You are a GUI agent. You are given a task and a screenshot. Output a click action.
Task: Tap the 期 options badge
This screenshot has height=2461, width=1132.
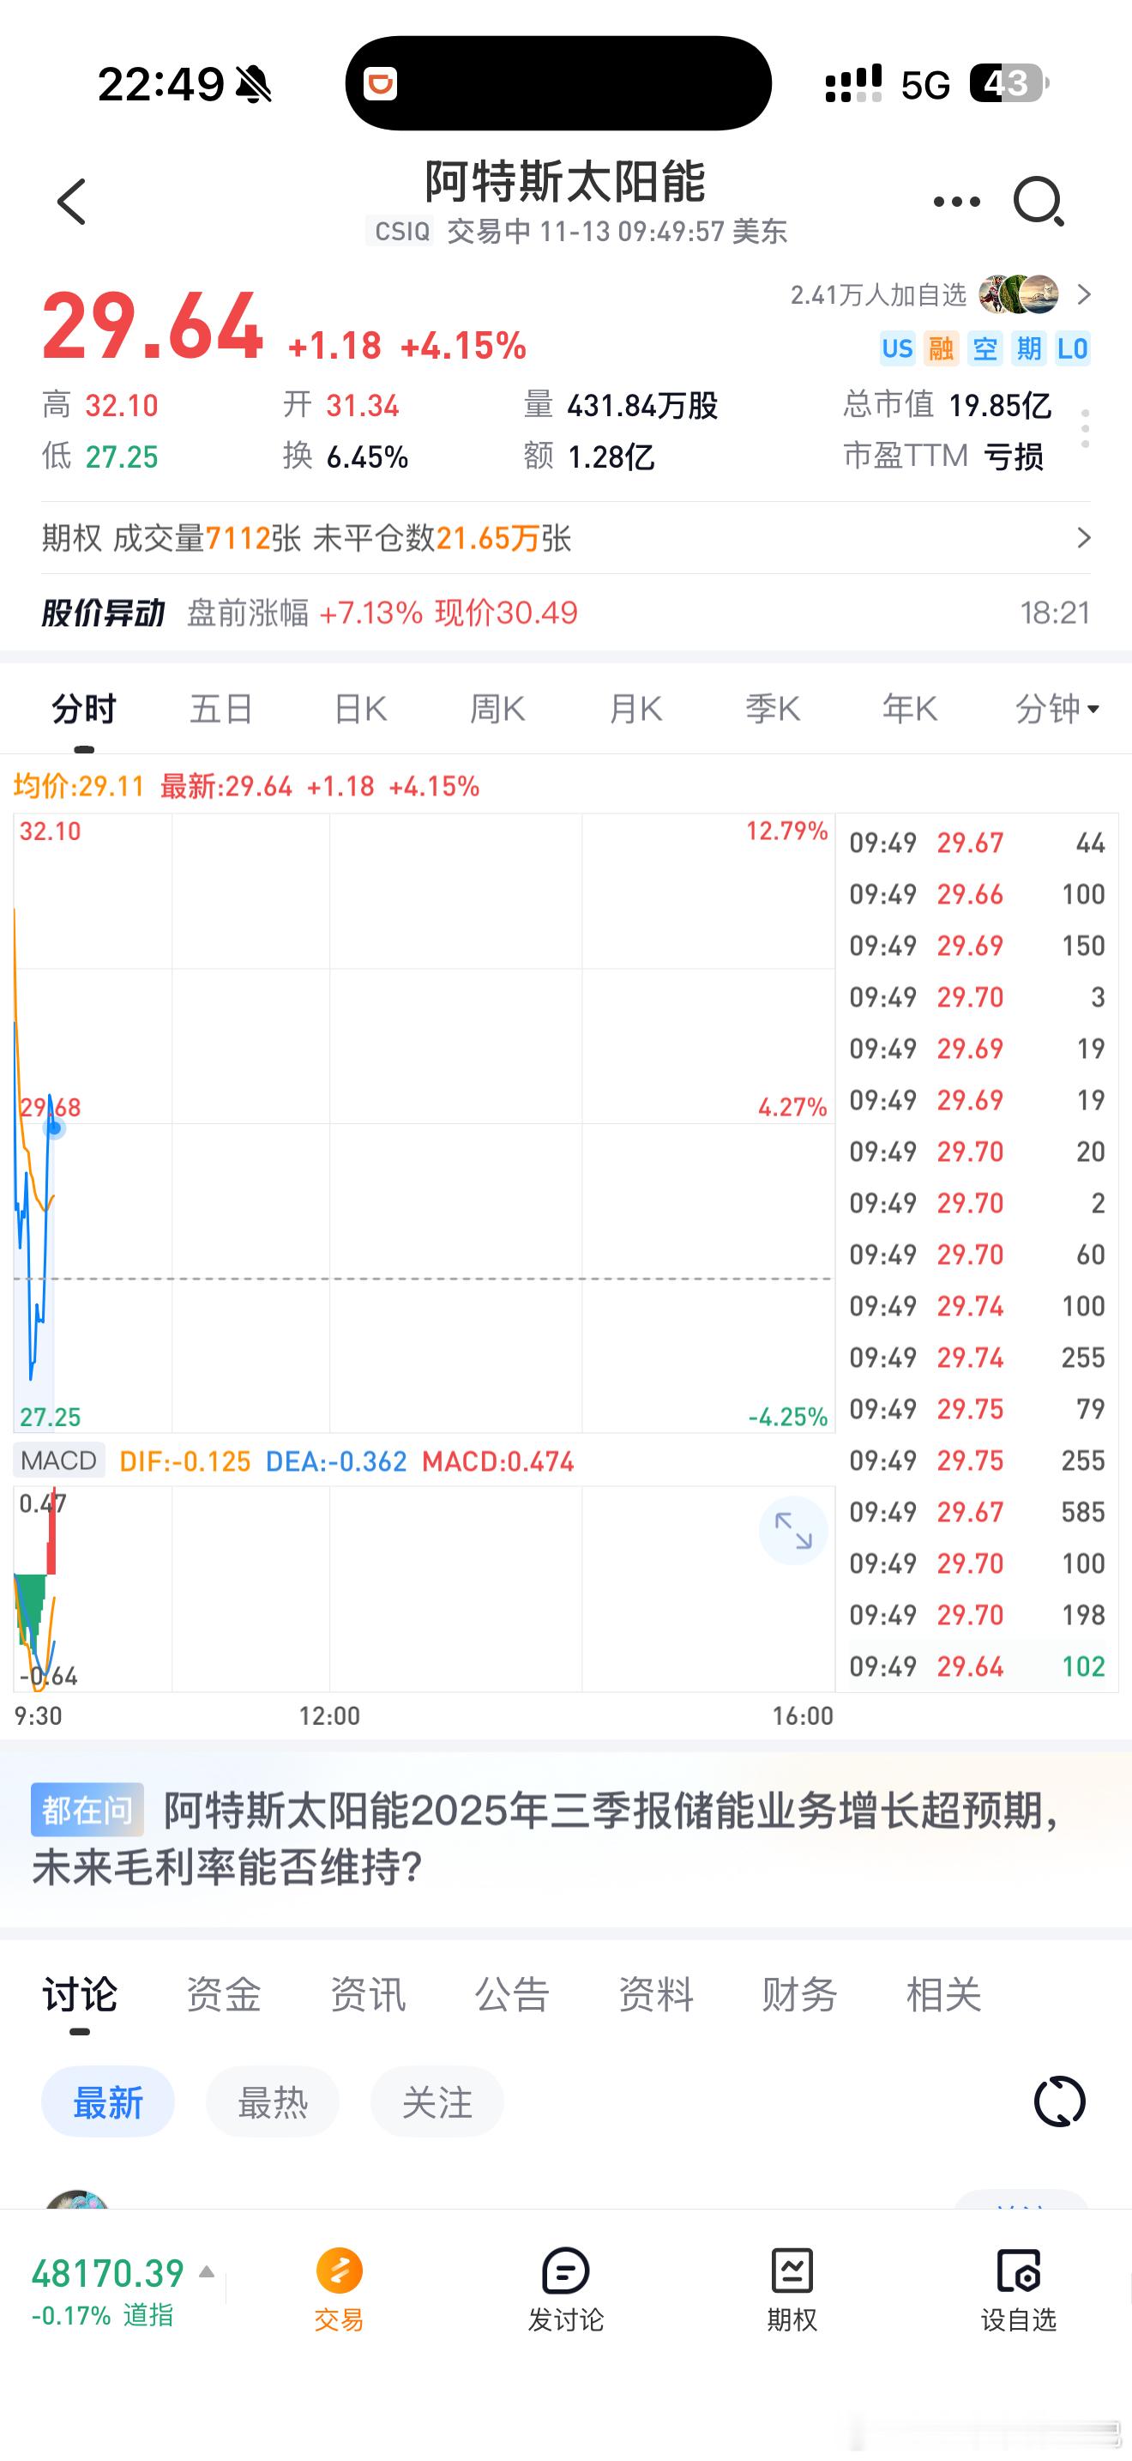click(x=1029, y=348)
